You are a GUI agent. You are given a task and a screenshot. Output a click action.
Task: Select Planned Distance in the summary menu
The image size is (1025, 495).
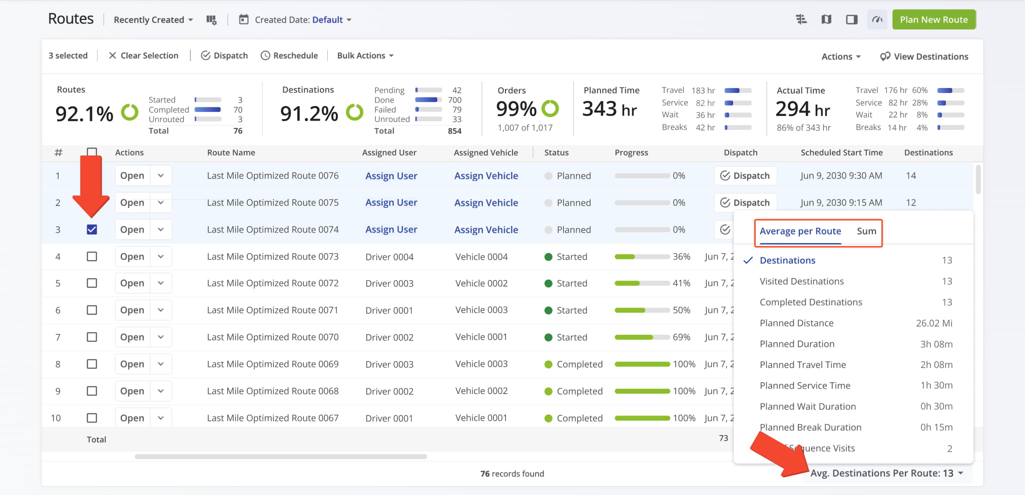(x=796, y=323)
